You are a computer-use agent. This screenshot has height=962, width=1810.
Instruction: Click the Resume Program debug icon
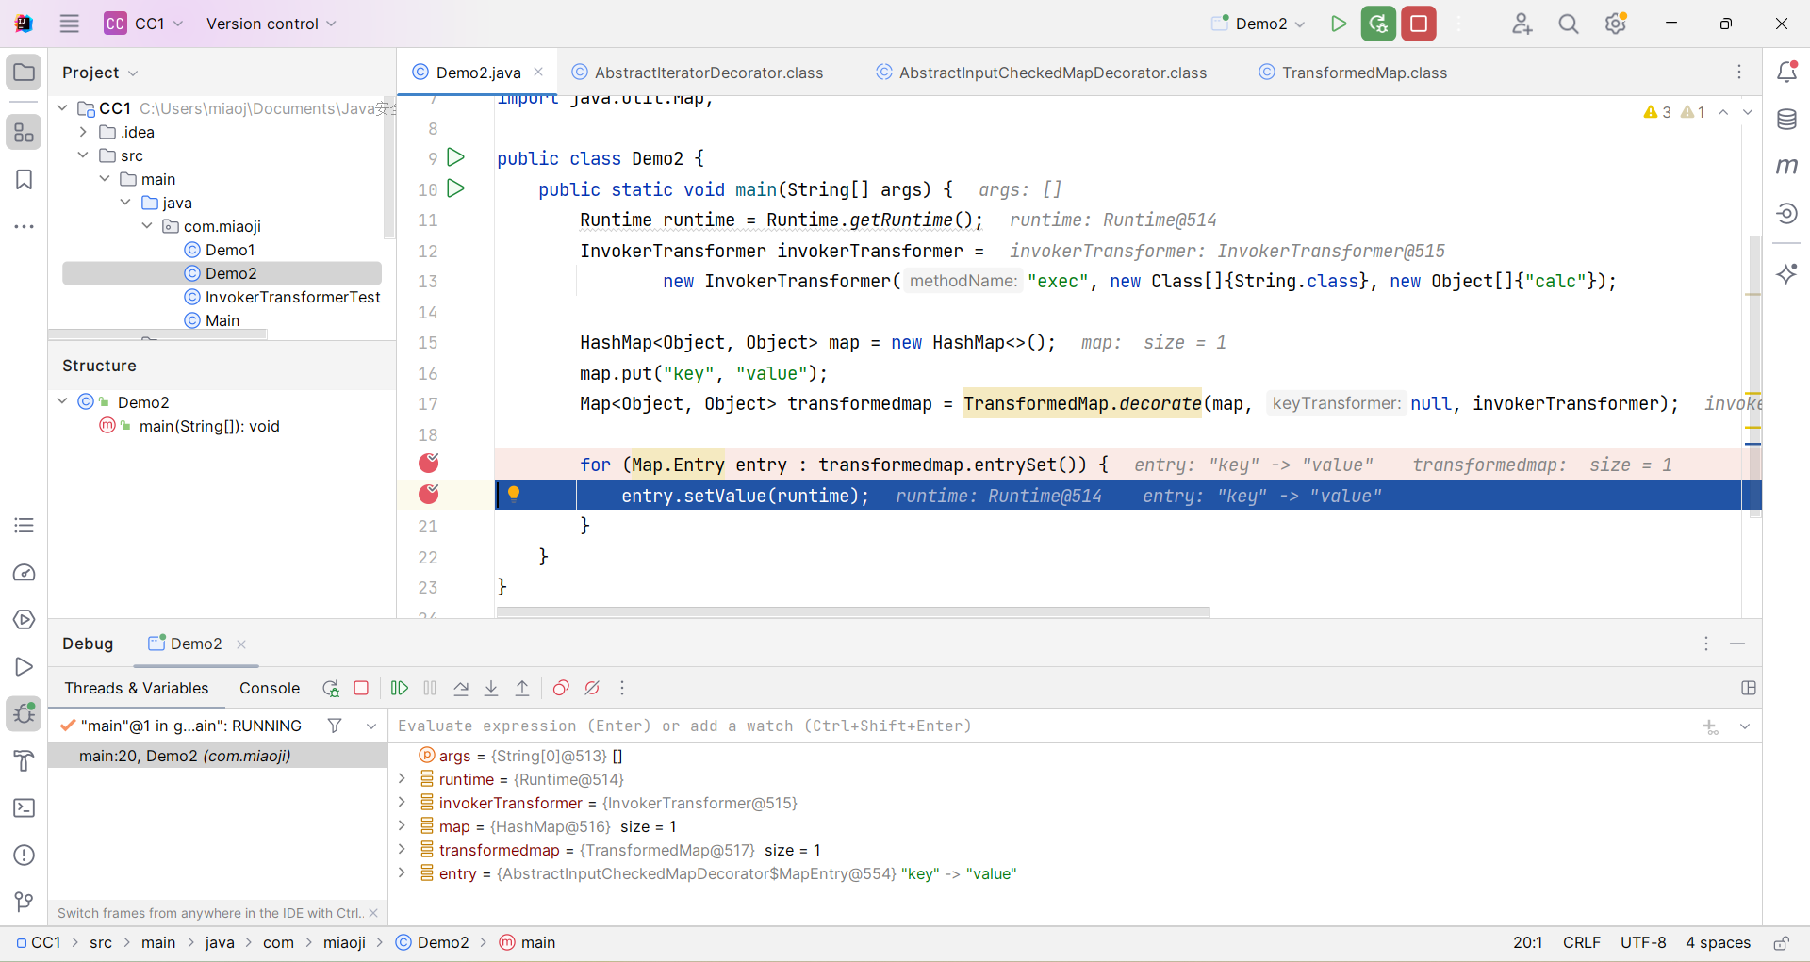pyautogui.click(x=400, y=689)
